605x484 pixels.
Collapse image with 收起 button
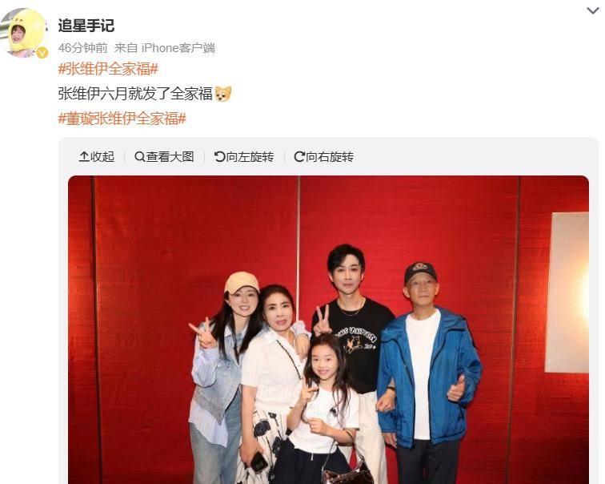tap(97, 156)
